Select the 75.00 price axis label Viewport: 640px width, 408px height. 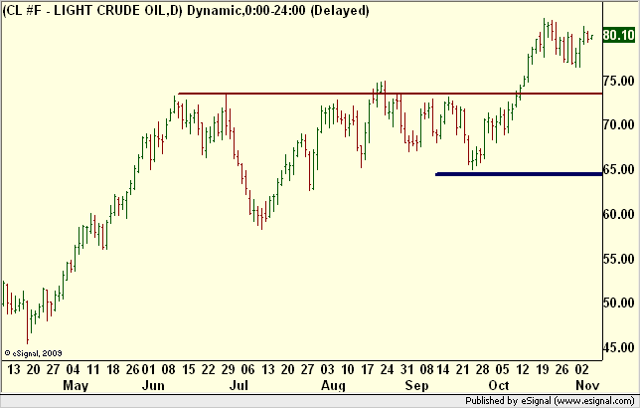619,81
